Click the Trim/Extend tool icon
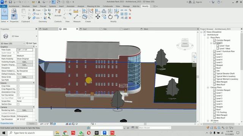 point(117,17)
